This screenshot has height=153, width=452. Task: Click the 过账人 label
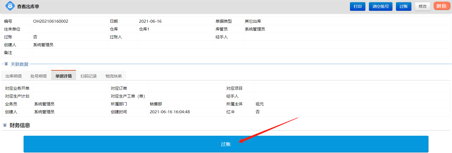click(116, 37)
